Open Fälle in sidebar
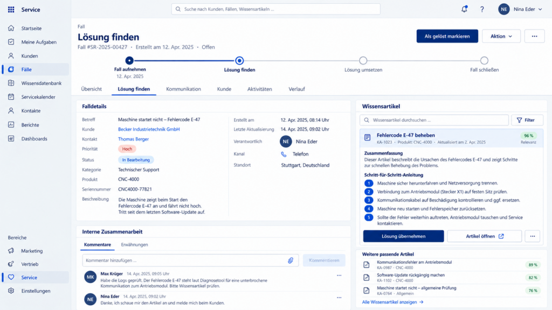Image resolution: width=552 pixels, height=310 pixels. [x=35, y=69]
